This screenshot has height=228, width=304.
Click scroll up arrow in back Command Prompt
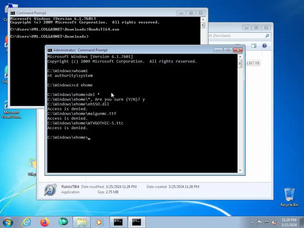203,19
